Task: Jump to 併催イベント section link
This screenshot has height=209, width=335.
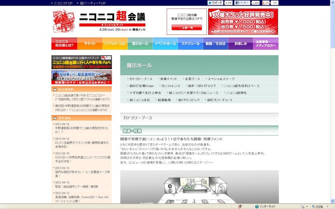Action: [169, 79]
